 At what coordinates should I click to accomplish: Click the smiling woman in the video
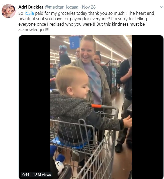(92, 68)
